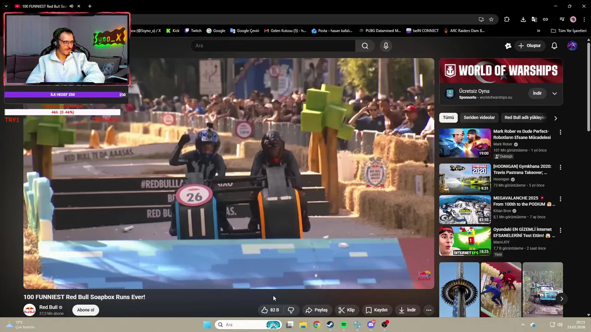The width and height of the screenshot is (591, 332).
Task: Open more actions menu beside İndir
Action: click(x=428, y=310)
